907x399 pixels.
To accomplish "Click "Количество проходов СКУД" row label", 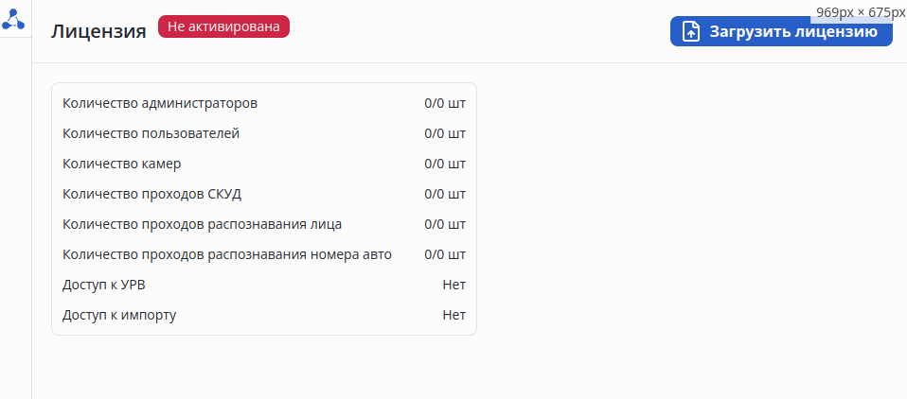I will click(x=152, y=194).
